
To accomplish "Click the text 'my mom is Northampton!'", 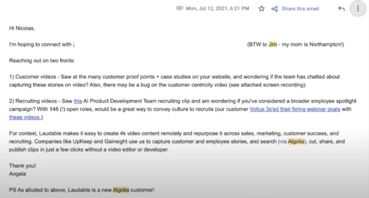I will point(312,45).
